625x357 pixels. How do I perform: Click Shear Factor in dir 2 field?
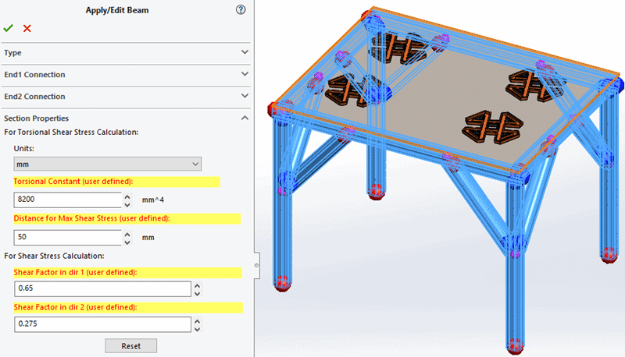point(102,325)
